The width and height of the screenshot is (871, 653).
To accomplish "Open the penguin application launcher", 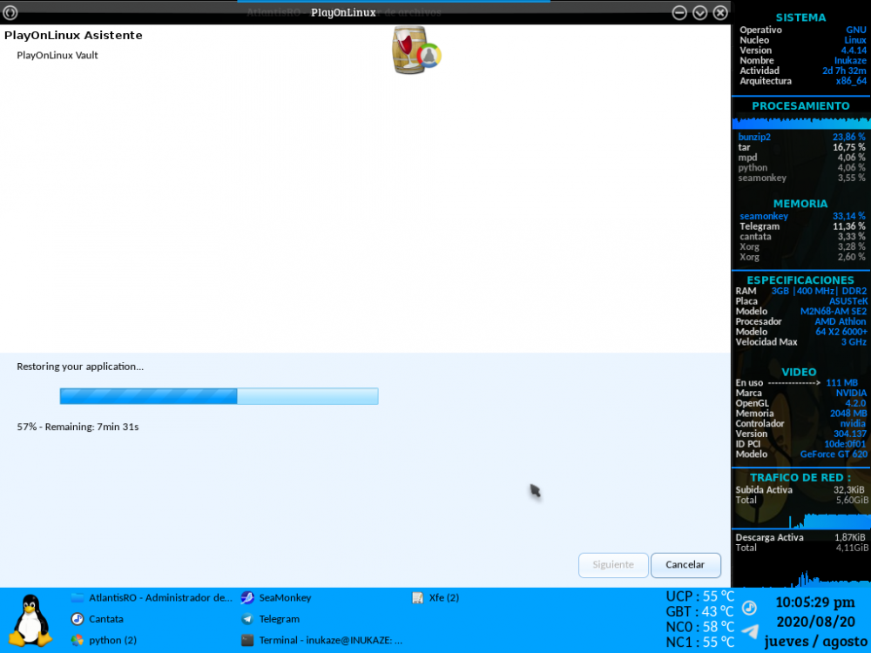I will point(30,620).
